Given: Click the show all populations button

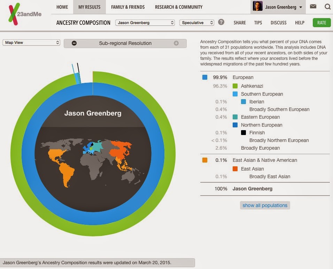Looking at the screenshot, I should tap(265, 205).
